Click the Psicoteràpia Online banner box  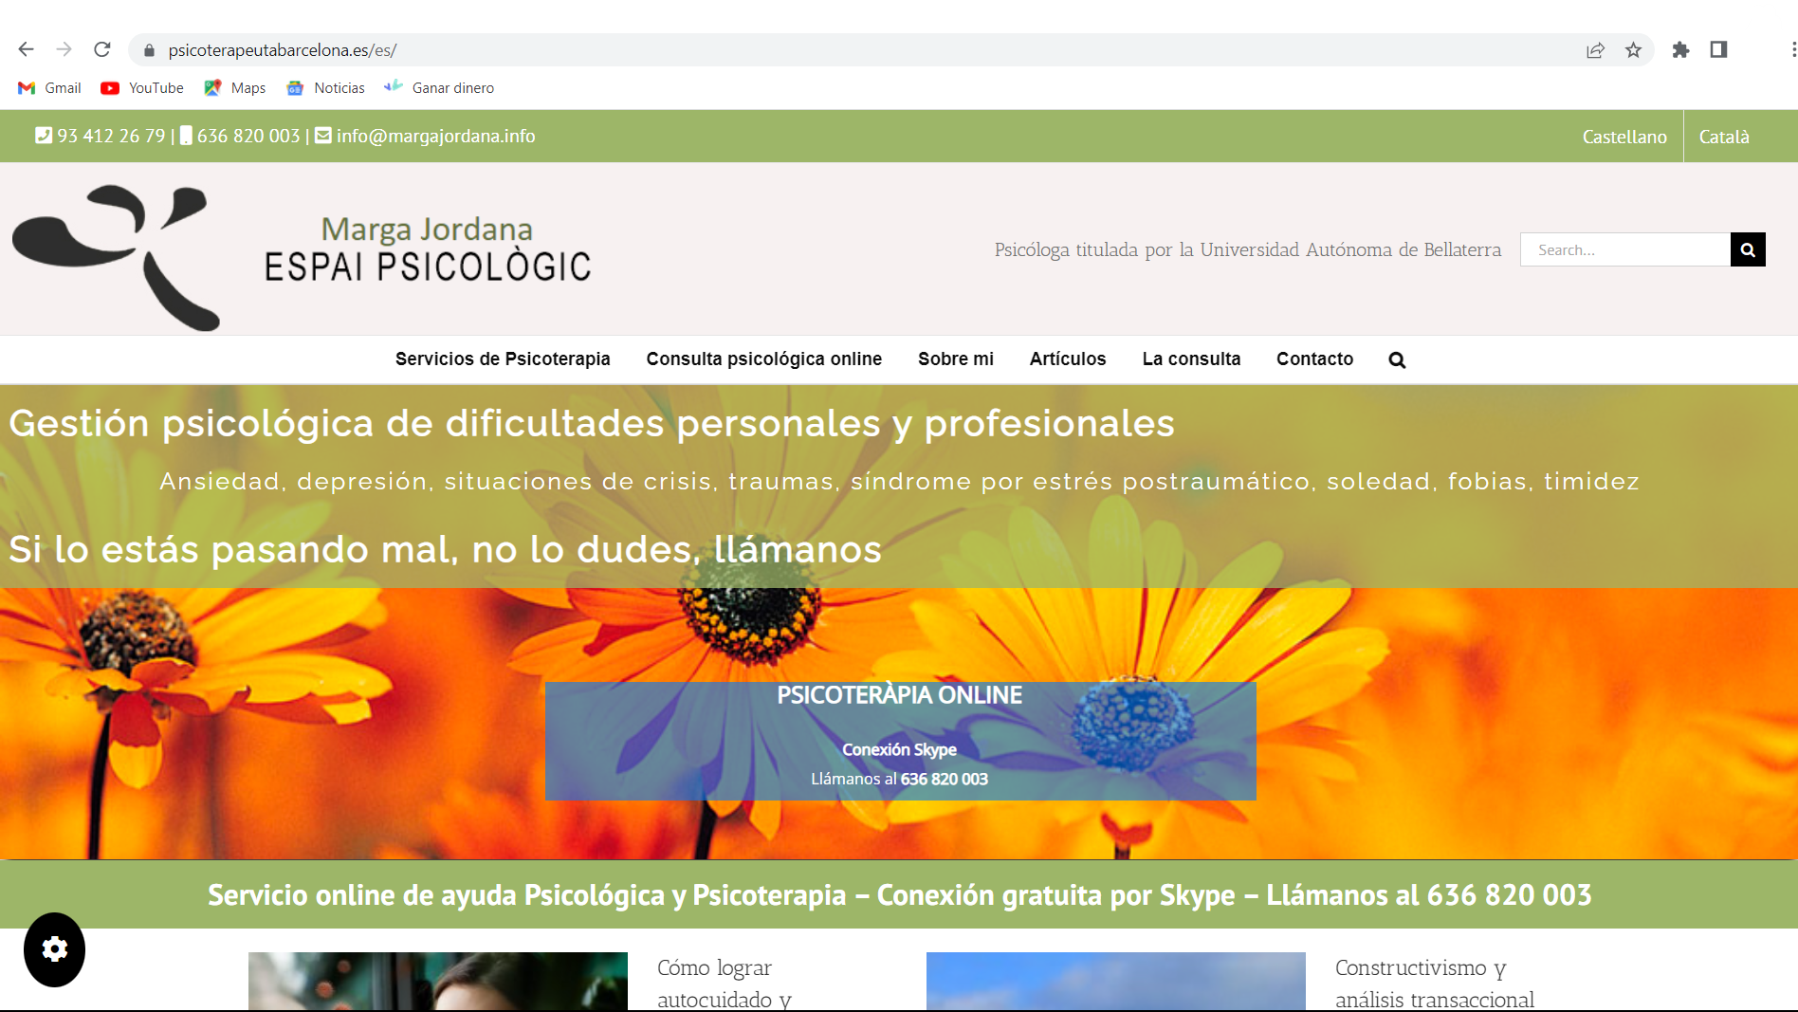point(900,741)
